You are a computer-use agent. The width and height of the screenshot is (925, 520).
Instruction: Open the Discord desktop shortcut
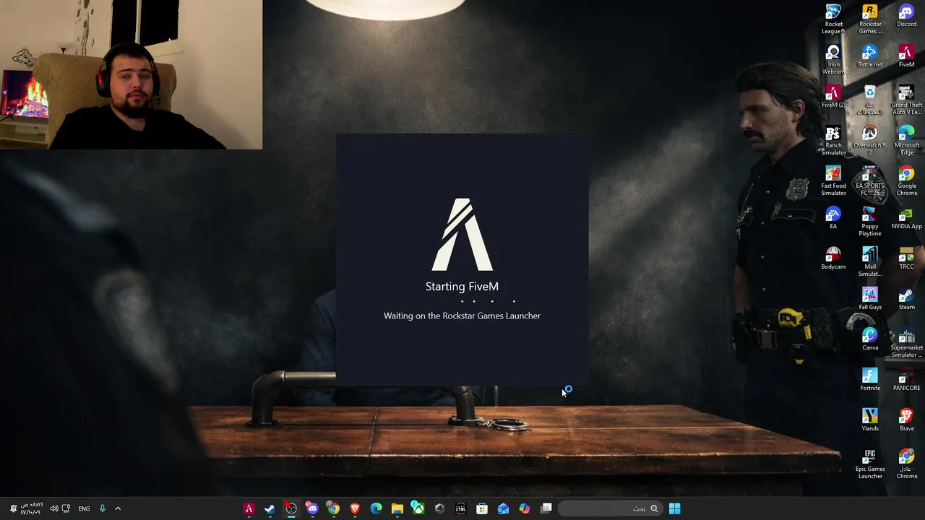pyautogui.click(x=906, y=16)
